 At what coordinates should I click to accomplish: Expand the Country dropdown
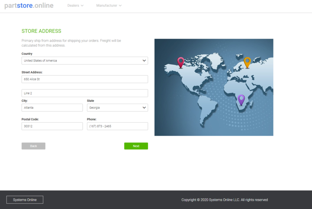click(x=85, y=60)
